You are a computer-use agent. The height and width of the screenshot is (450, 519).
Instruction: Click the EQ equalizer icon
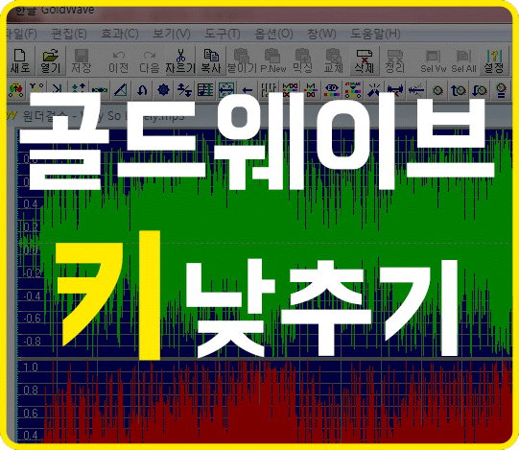[x=332, y=90]
